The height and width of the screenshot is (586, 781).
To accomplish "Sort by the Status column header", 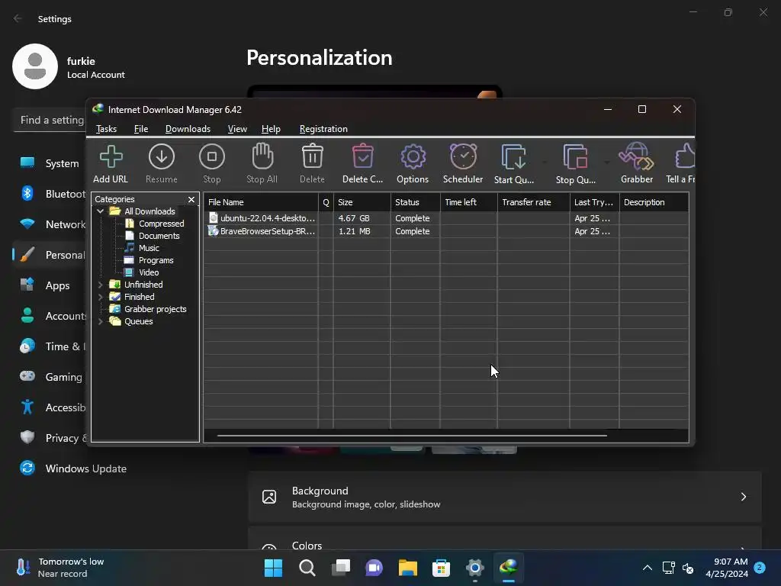I will (416, 202).
